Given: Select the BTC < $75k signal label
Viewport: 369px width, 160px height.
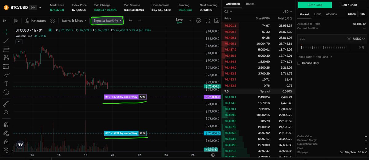Looking at the screenshot, I should point(125,97).
